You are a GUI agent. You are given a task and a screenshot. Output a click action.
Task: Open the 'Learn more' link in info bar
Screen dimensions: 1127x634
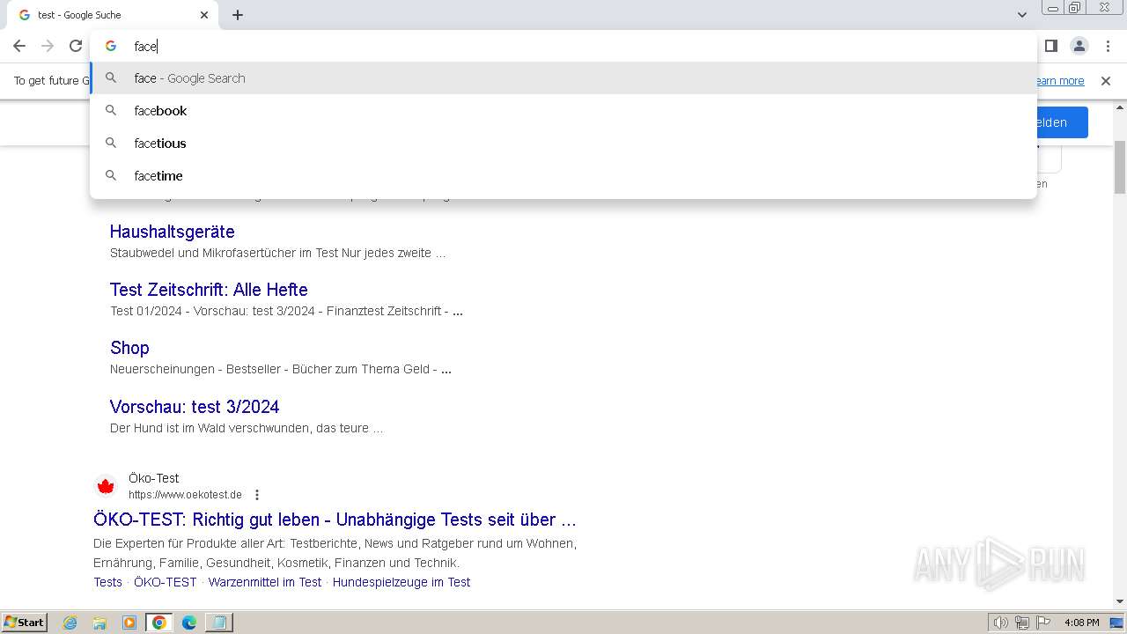coord(1060,81)
